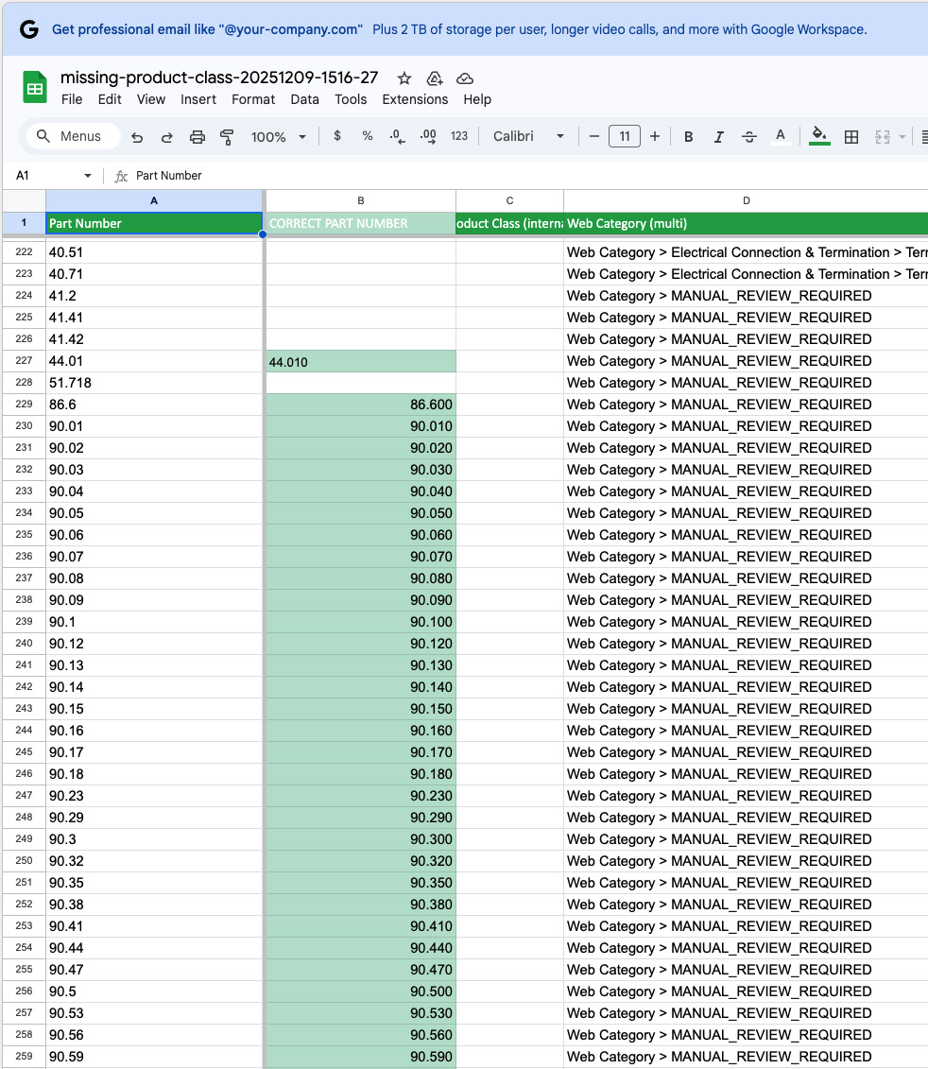Open Google Sheets home via logo
The width and height of the screenshot is (928, 1069).
[x=35, y=88]
